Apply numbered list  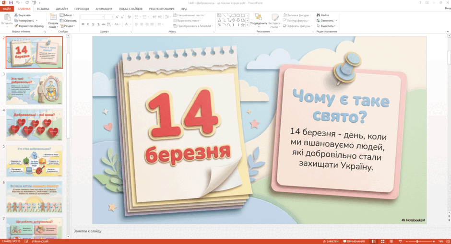tap(145, 17)
